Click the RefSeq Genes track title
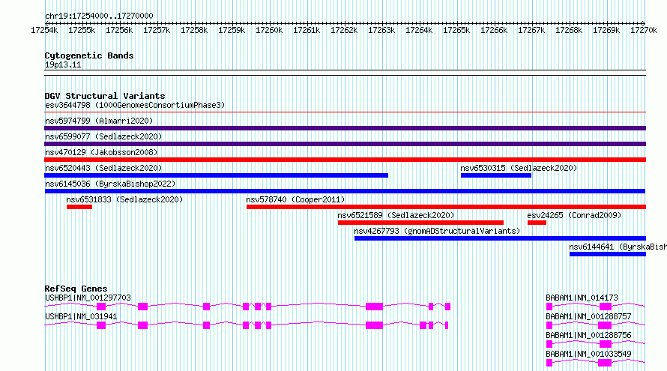This screenshot has width=667, height=371. (x=76, y=289)
